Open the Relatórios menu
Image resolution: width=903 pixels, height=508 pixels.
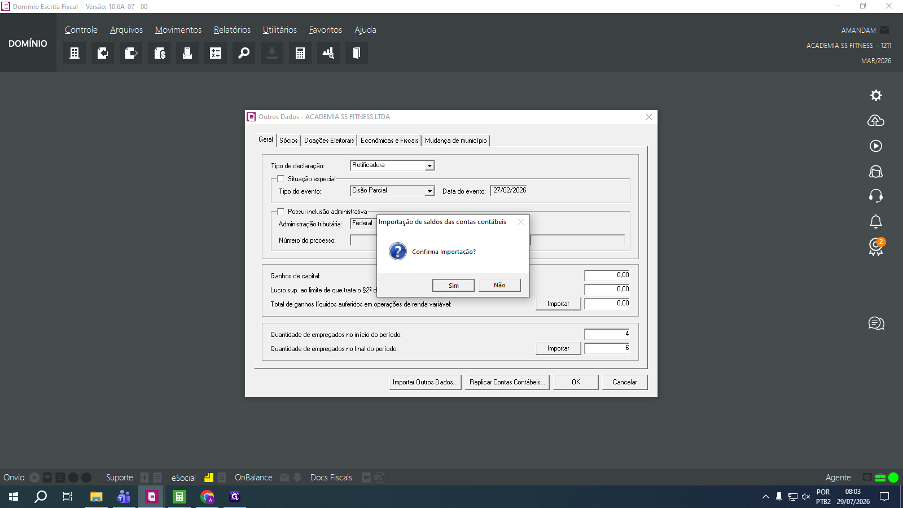point(232,30)
